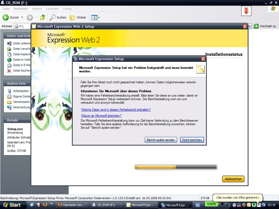Viewport: 279px width, 209px height.
Task: Click the green Wechseln zu arrow icon
Action: 256,26
